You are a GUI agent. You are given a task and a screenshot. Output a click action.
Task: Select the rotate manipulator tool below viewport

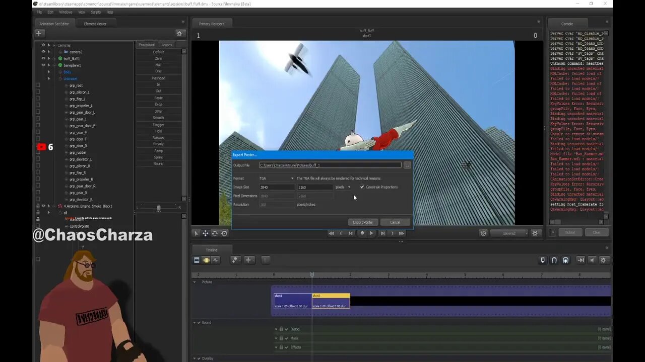215,233
